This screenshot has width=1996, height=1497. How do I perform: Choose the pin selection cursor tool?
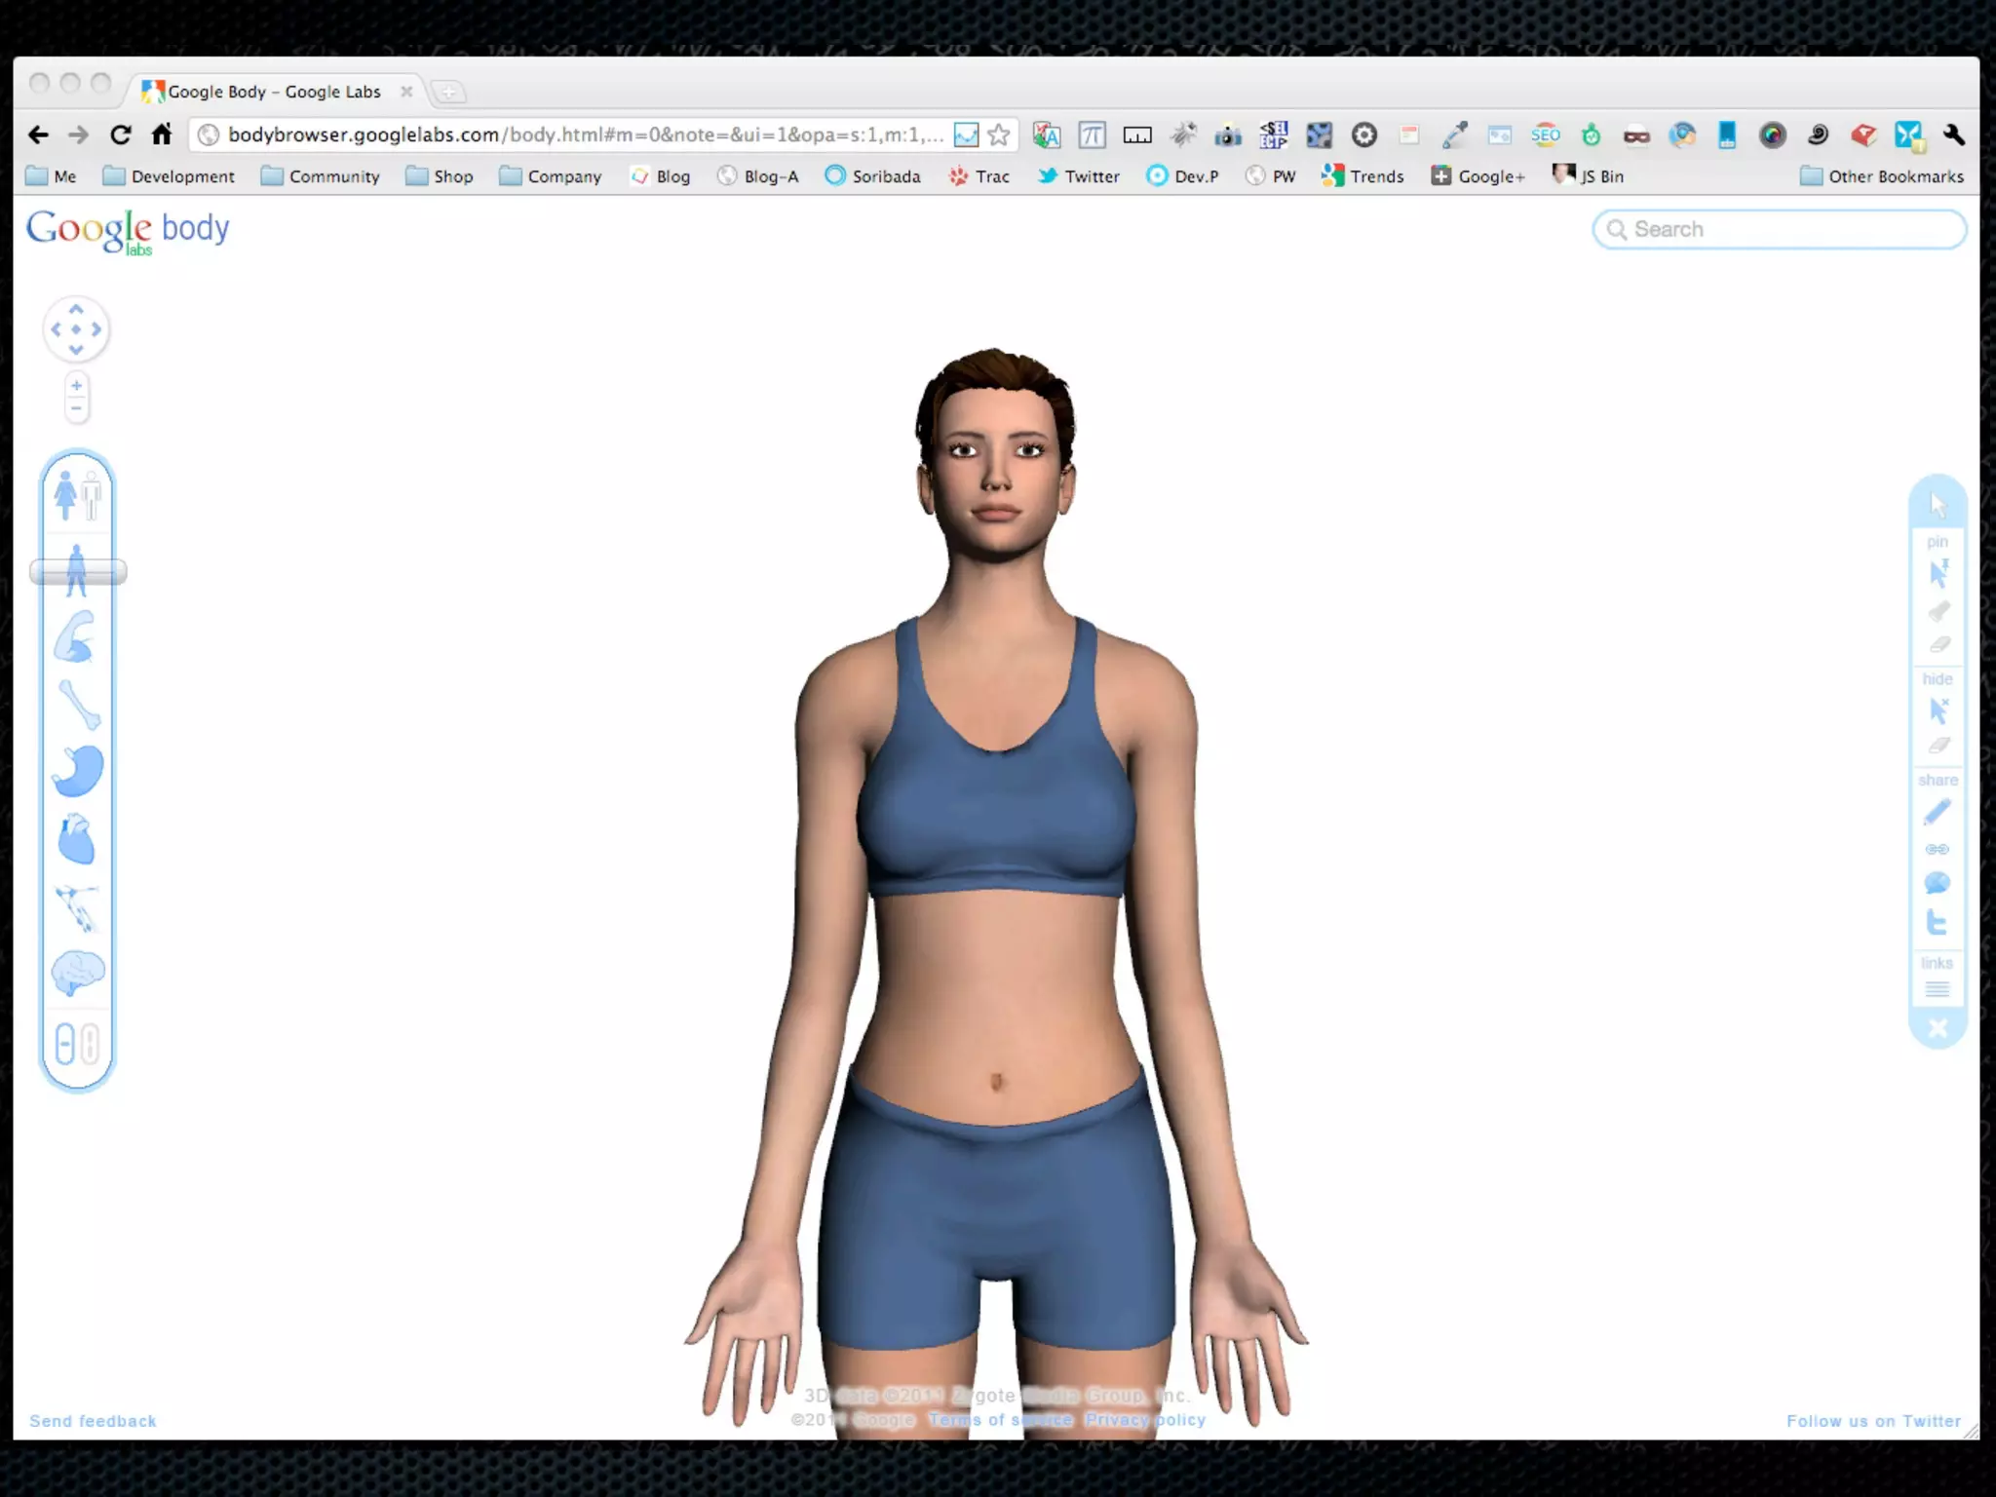[1938, 572]
